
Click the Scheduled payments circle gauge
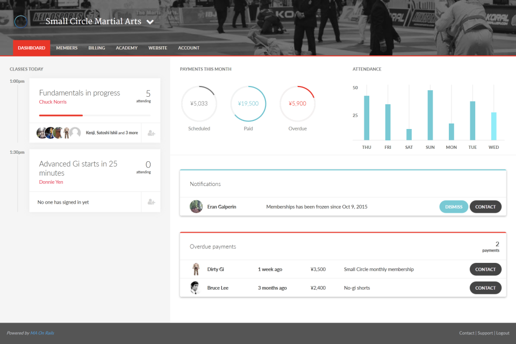199,103
